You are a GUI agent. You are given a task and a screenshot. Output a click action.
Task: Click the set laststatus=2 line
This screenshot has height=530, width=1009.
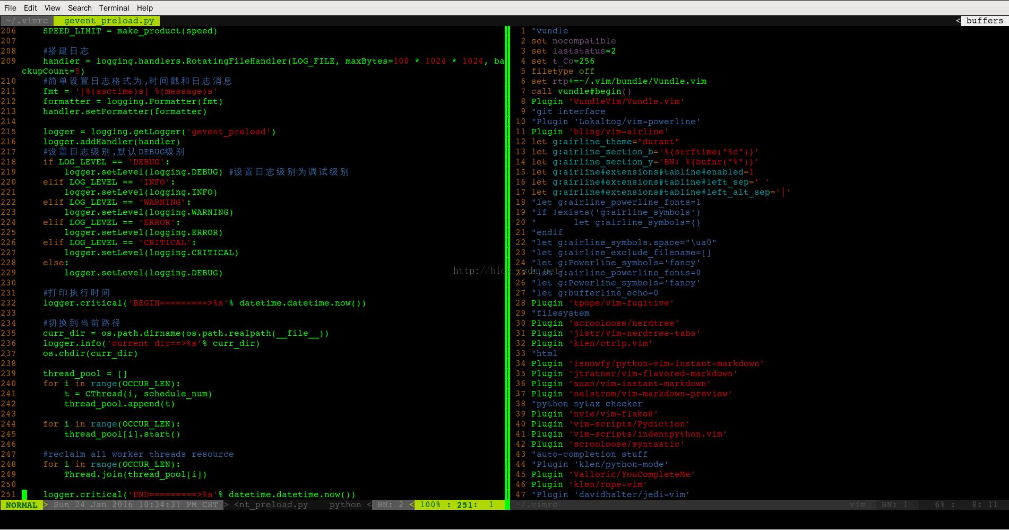click(x=573, y=51)
